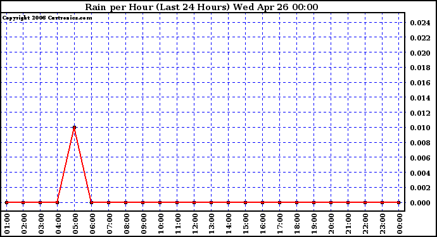
Task: Click the 0.006 y-axis label
Action: pyautogui.click(x=420, y=158)
